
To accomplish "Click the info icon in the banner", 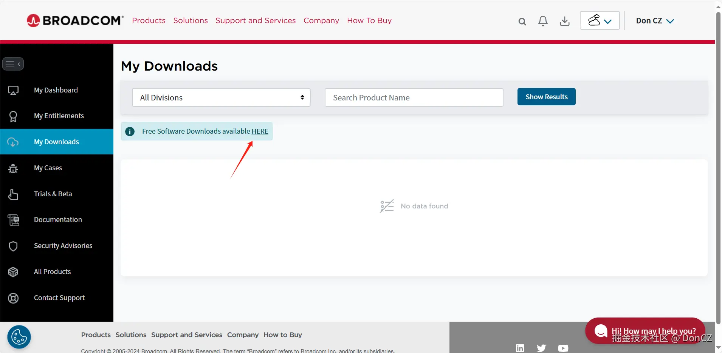I will point(130,131).
